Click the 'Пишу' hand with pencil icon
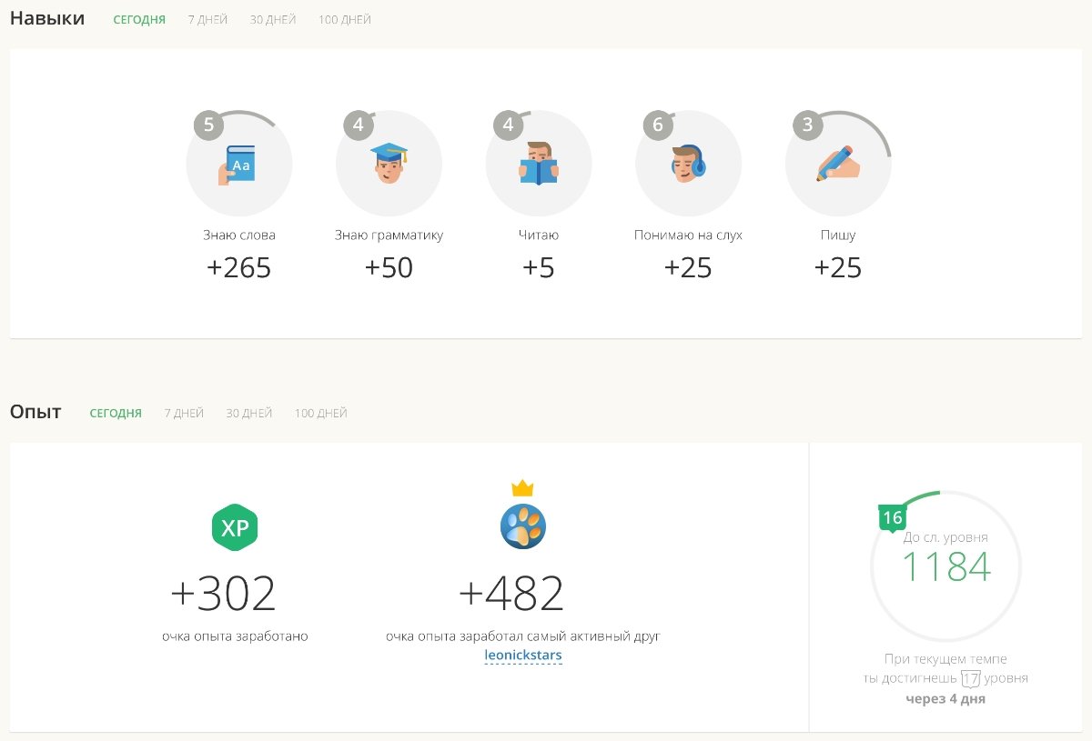Screen dimensions: 1092x741 coord(838,165)
